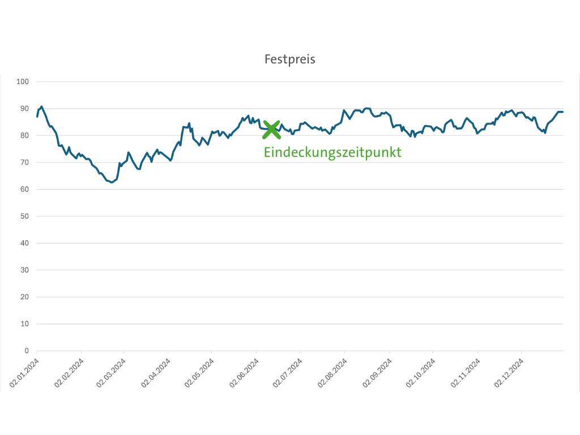Click the 0 value on the y-axis
Image resolution: width=580 pixels, height=435 pixels.
tap(27, 351)
